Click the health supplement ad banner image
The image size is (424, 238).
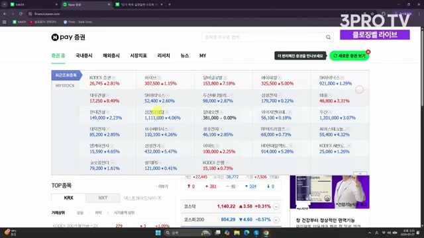(330, 192)
